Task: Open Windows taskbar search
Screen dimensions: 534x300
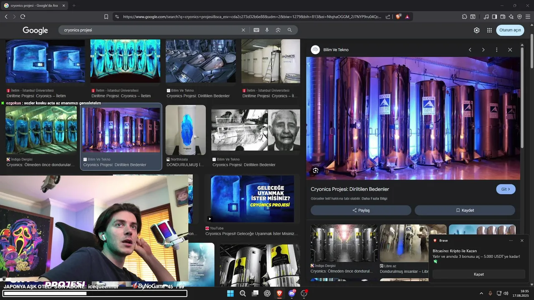Action: (243, 293)
